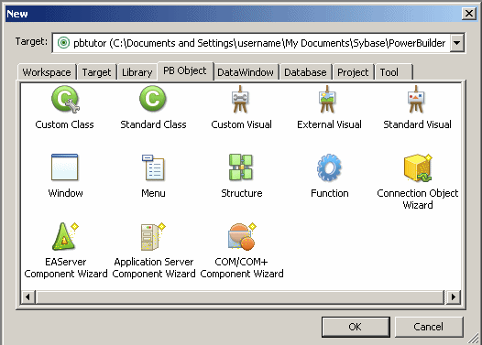This screenshot has height=345, width=482.
Task: Click the dialog resize grip corner
Action: (x=475, y=339)
